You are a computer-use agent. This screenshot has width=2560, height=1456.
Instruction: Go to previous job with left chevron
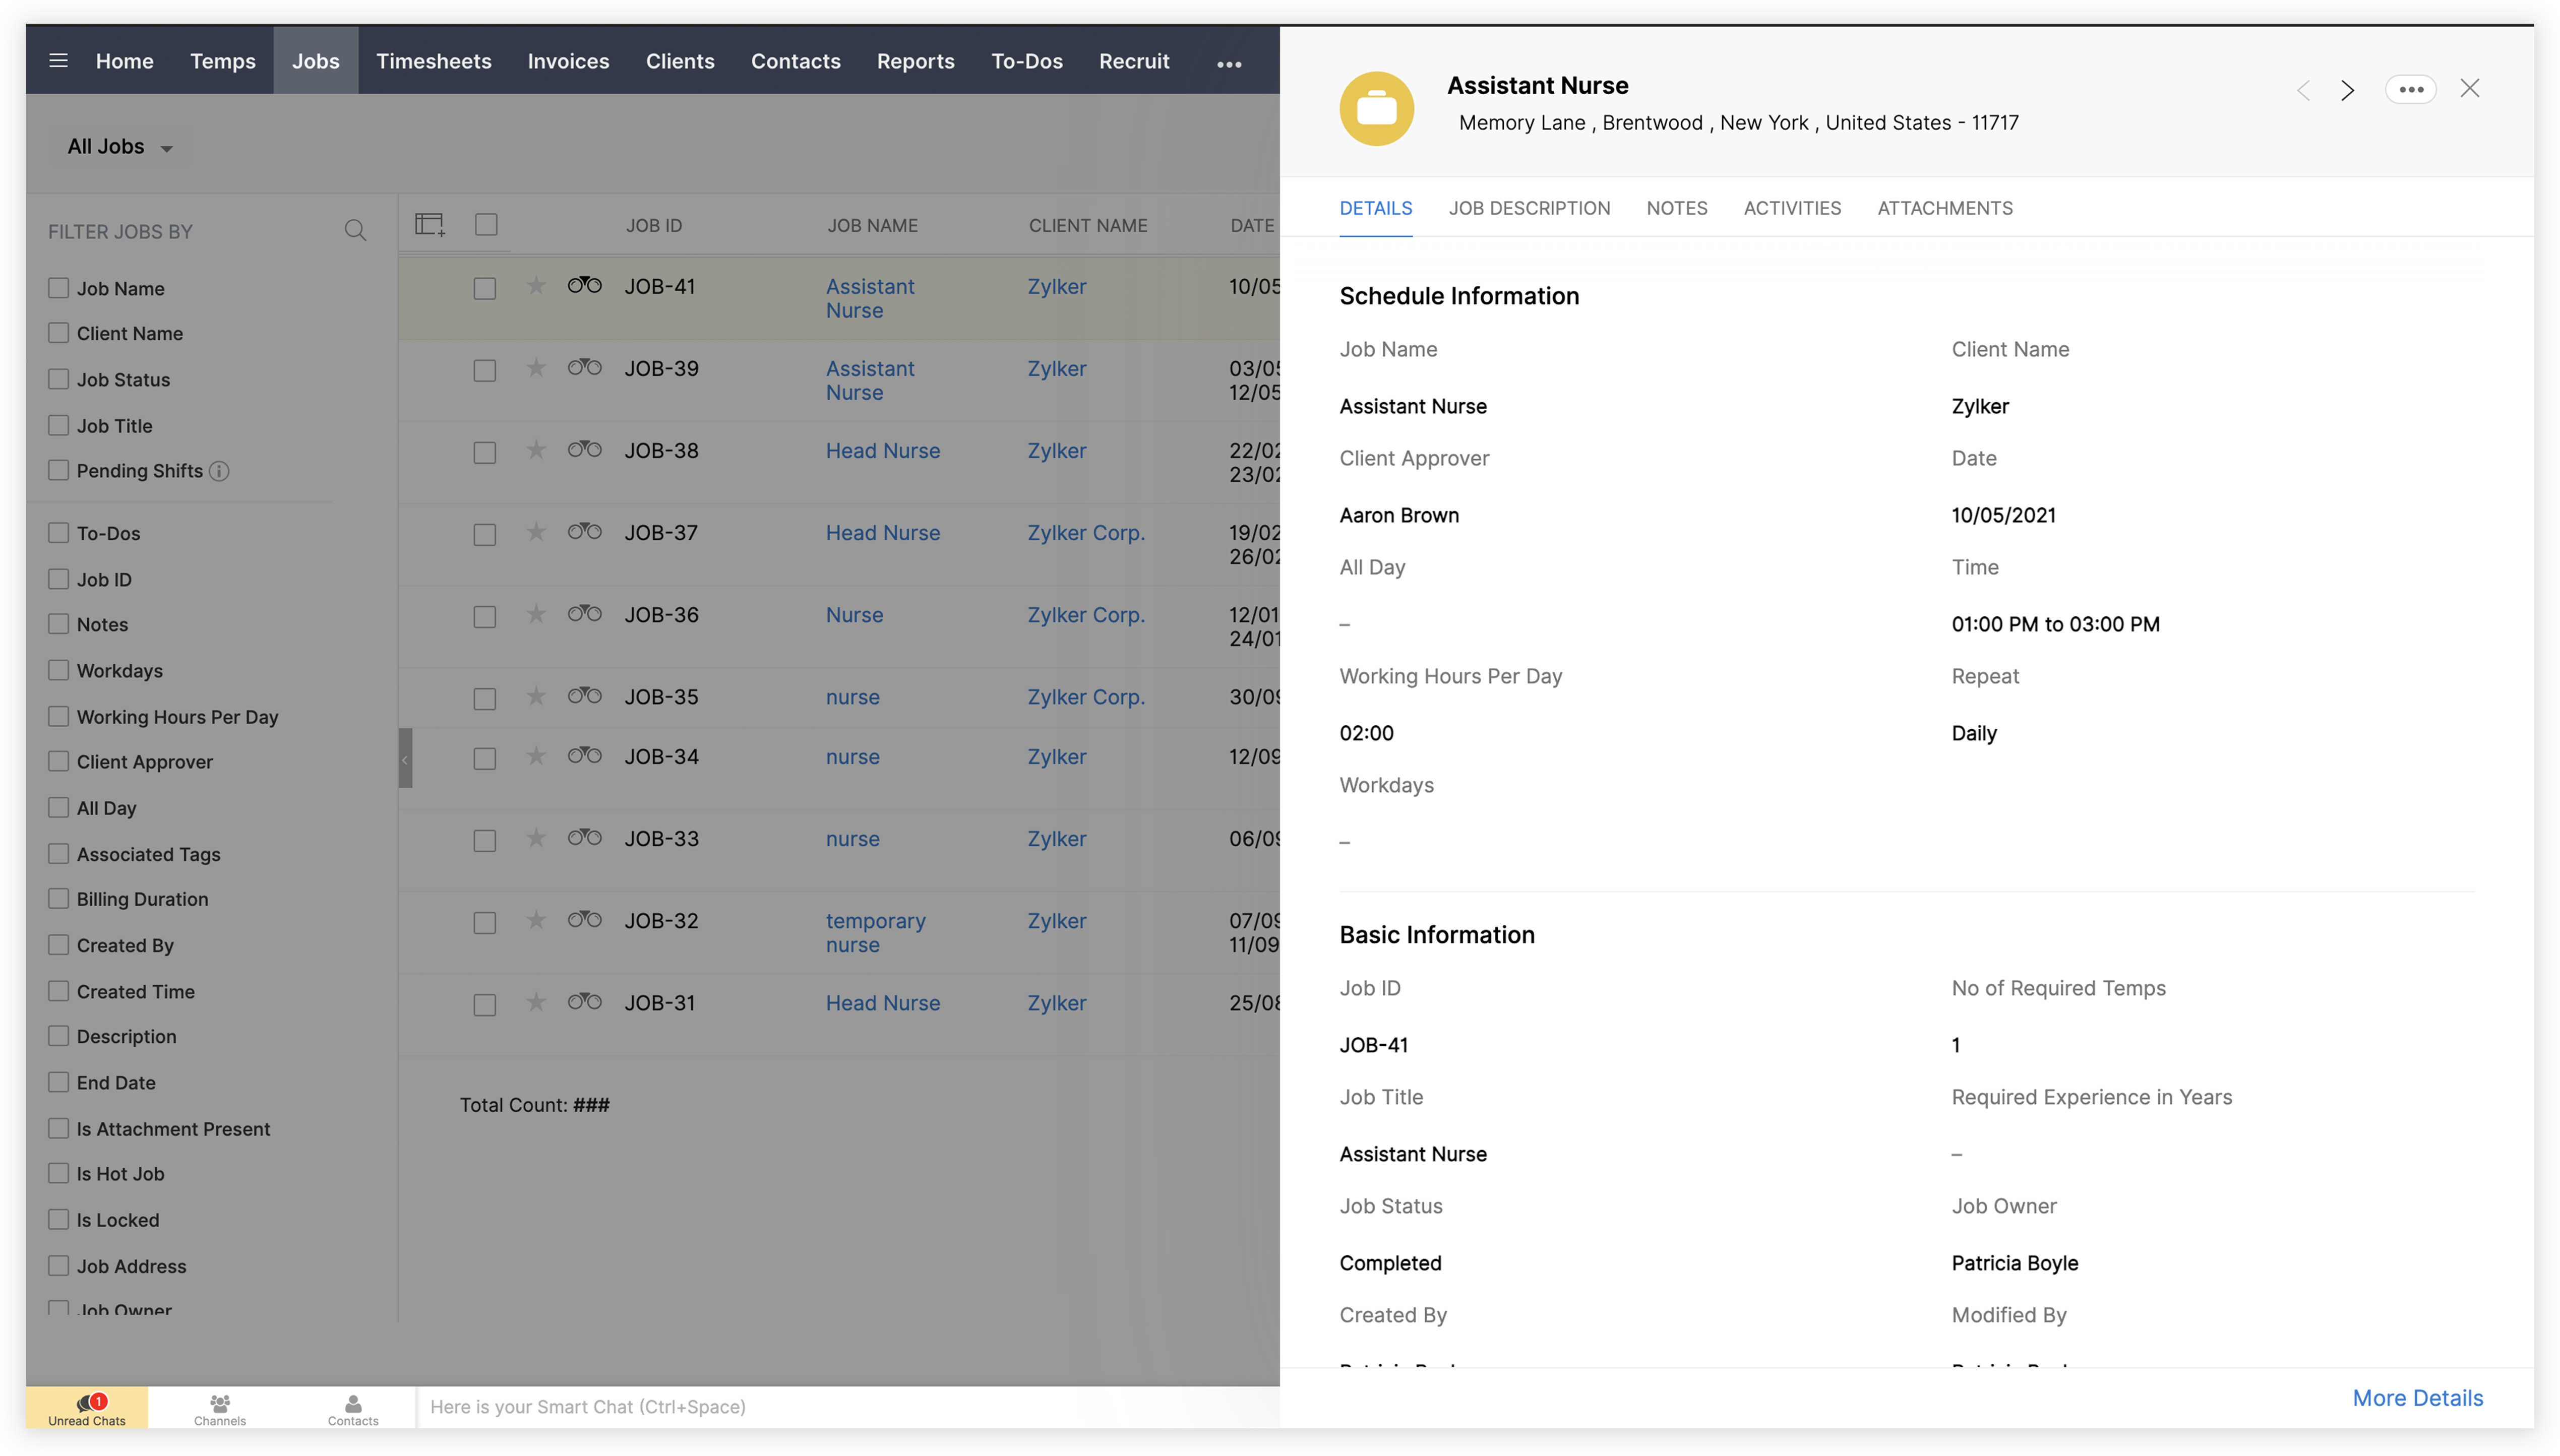pyautogui.click(x=2303, y=90)
